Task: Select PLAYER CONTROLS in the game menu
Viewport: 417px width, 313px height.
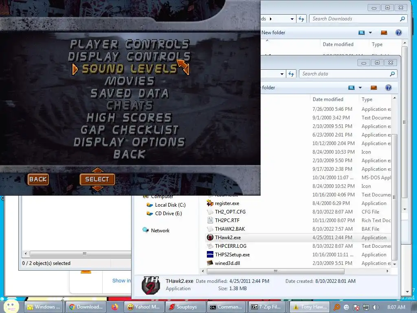Action: [130, 44]
